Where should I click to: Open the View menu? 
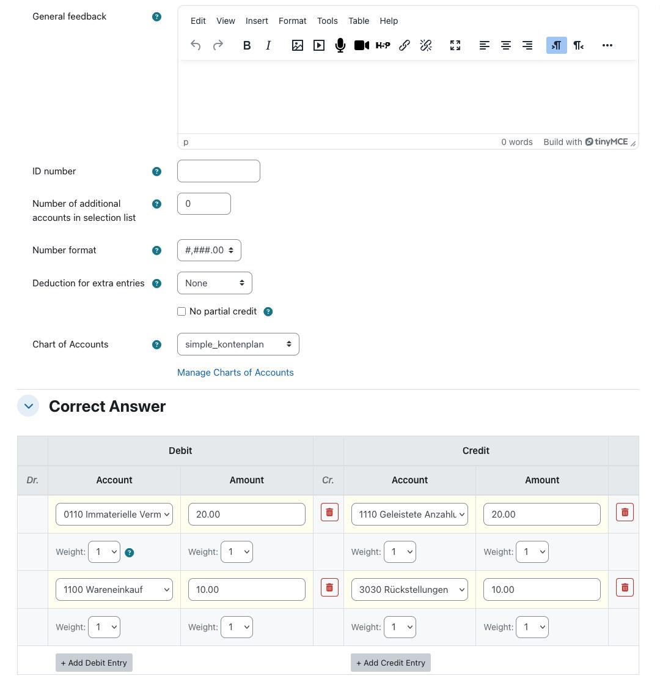point(226,21)
